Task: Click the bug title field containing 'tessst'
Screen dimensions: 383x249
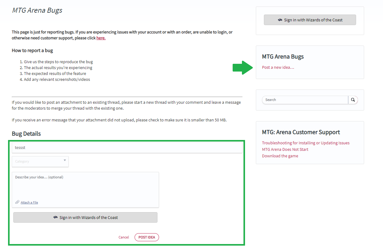Action: [127, 148]
